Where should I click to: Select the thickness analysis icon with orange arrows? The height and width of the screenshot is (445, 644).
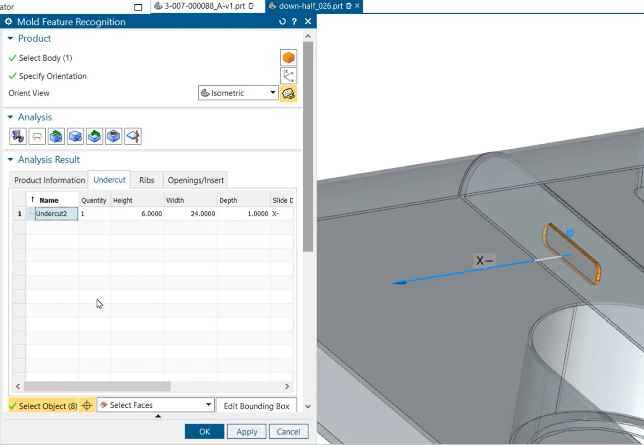pos(133,136)
